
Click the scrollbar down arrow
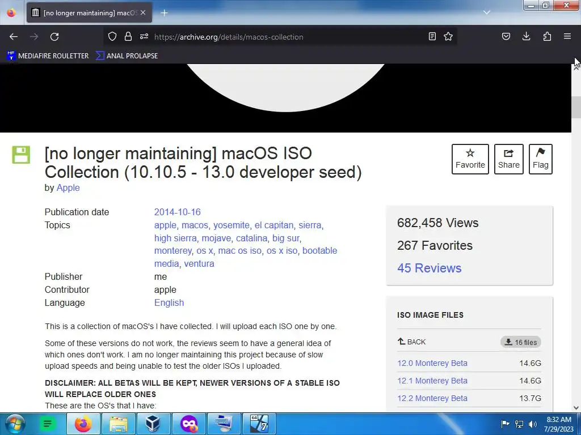point(576,408)
